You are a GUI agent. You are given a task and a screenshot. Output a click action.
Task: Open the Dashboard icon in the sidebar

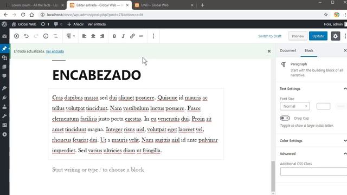[4, 36]
